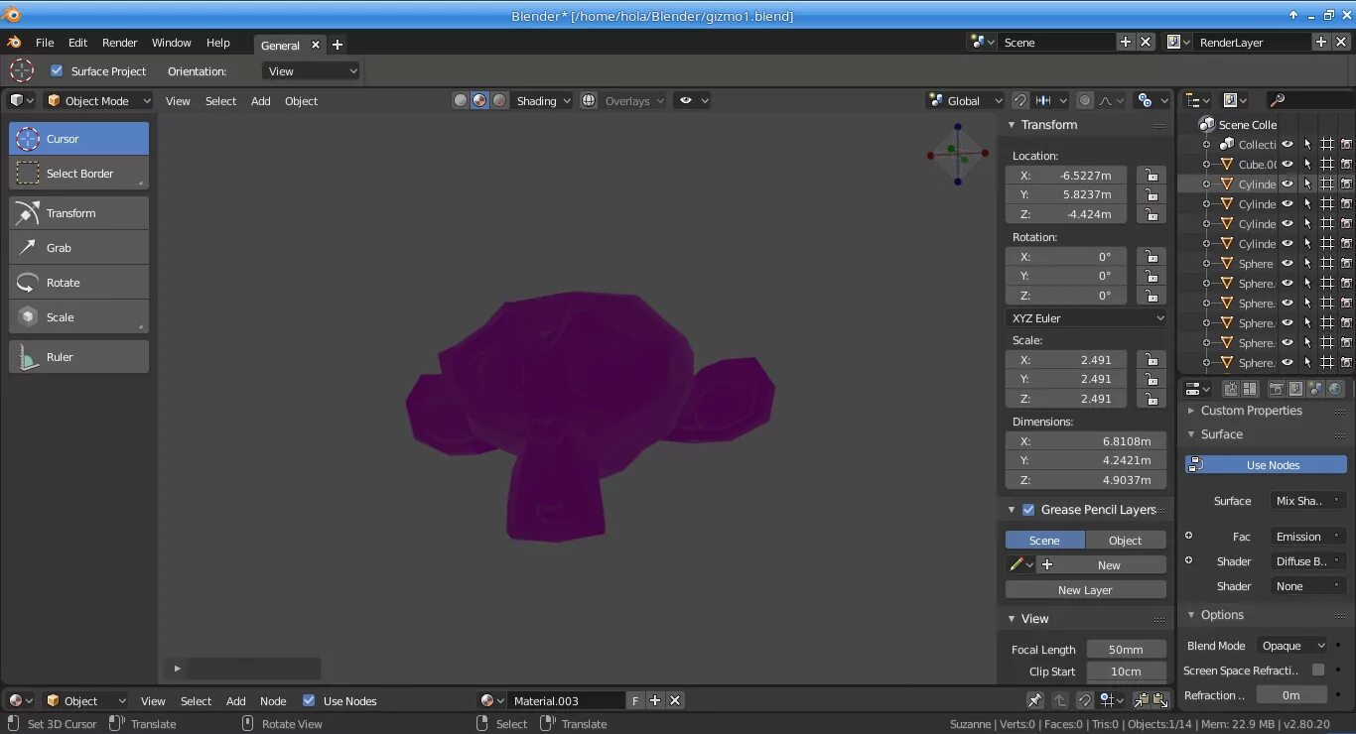1356x734 pixels.
Task: Select the Scene grease pencil button
Action: click(1044, 540)
